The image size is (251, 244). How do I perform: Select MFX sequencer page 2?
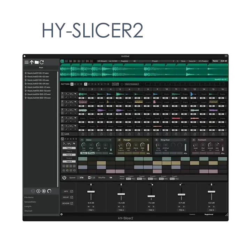[68, 139]
